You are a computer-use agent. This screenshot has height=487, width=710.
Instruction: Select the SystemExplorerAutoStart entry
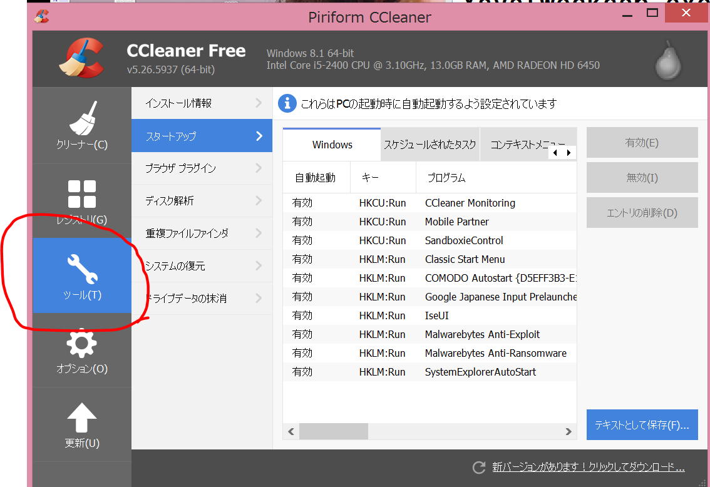click(430, 372)
